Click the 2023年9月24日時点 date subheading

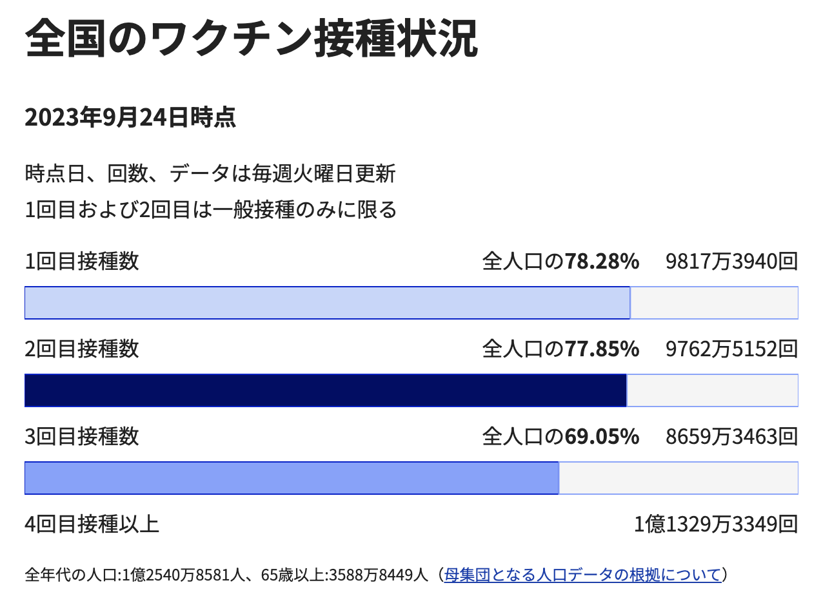(130, 118)
